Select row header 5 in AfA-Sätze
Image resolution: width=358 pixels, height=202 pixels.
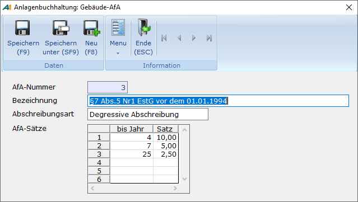point(99,171)
